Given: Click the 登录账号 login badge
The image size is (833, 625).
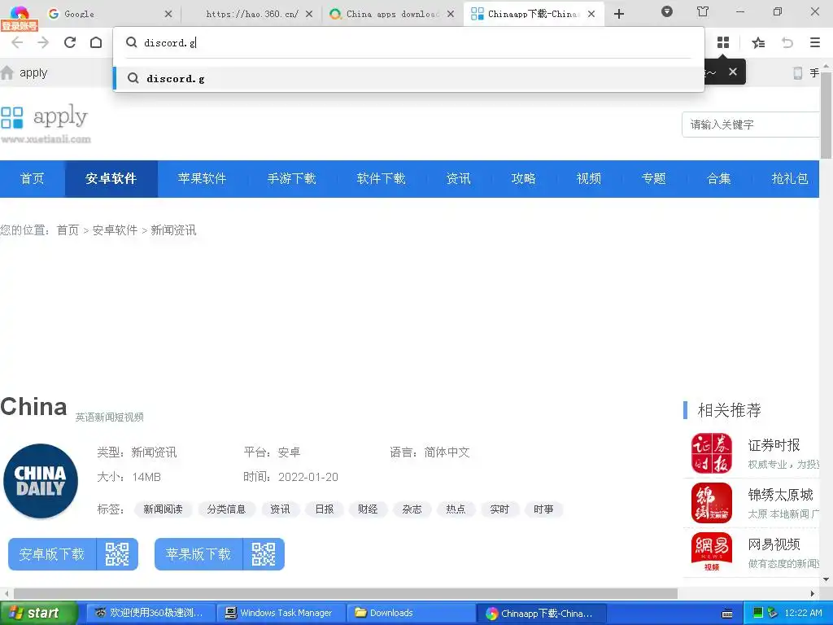Looking at the screenshot, I should pos(20,25).
